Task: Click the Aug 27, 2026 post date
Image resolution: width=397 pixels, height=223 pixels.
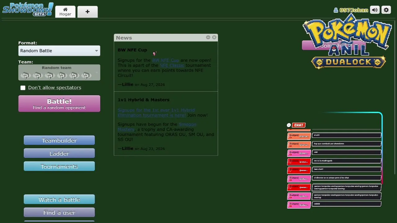Action: [x=153, y=85]
